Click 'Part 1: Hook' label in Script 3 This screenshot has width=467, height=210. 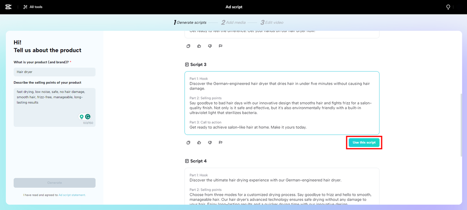coord(198,79)
